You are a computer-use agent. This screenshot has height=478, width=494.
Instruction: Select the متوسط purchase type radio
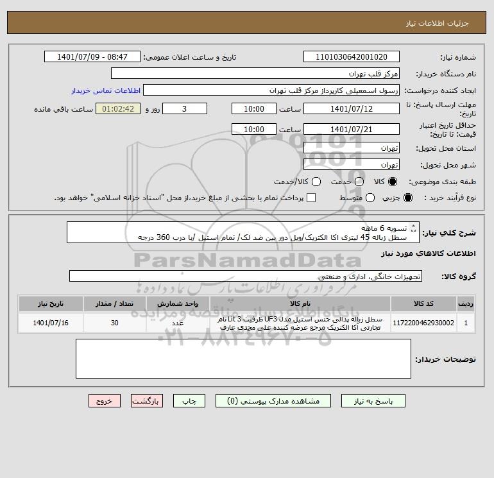pos(370,198)
